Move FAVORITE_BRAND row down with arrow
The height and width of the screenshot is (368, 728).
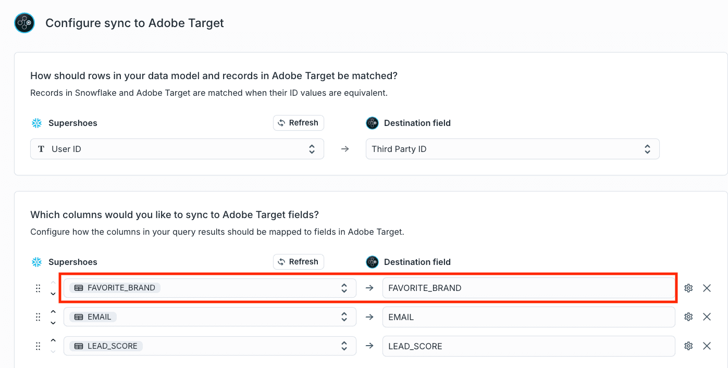53,294
